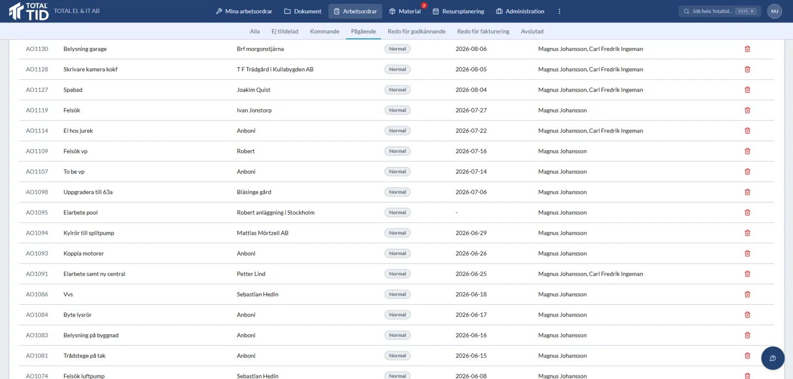Open Mina arbetsordrar
Viewport: 793px width, 379px height.
[244, 11]
